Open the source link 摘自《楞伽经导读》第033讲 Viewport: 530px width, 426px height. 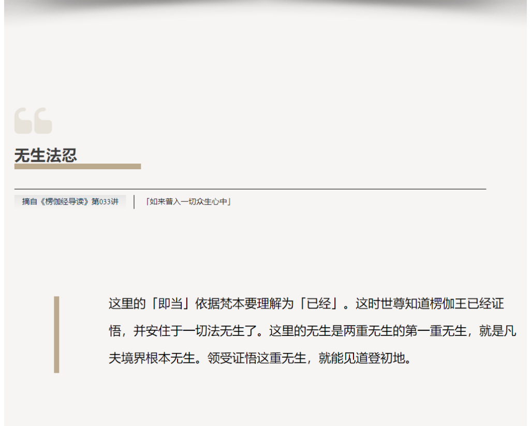point(70,201)
